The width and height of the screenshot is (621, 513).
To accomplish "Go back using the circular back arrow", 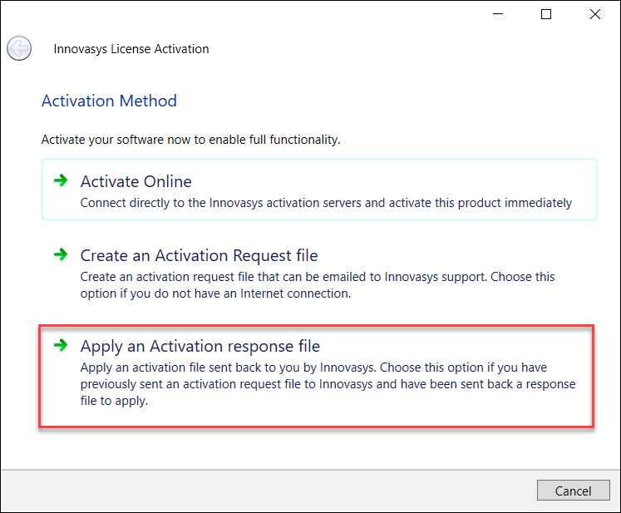I will pyautogui.click(x=19, y=48).
